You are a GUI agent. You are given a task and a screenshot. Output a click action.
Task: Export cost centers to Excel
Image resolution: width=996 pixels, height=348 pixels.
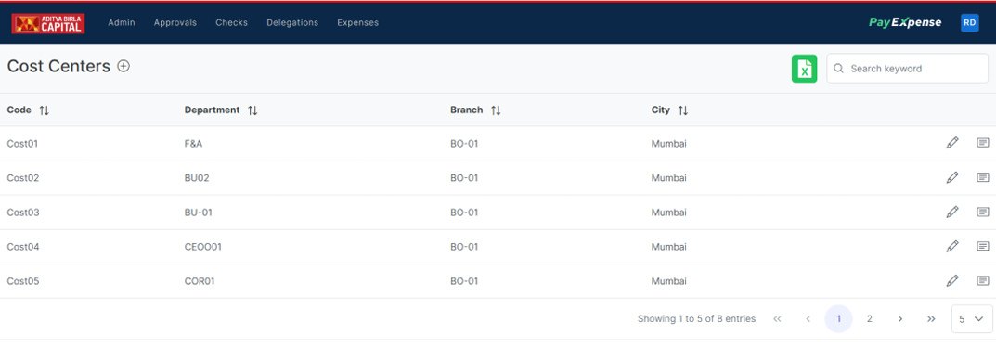click(804, 69)
